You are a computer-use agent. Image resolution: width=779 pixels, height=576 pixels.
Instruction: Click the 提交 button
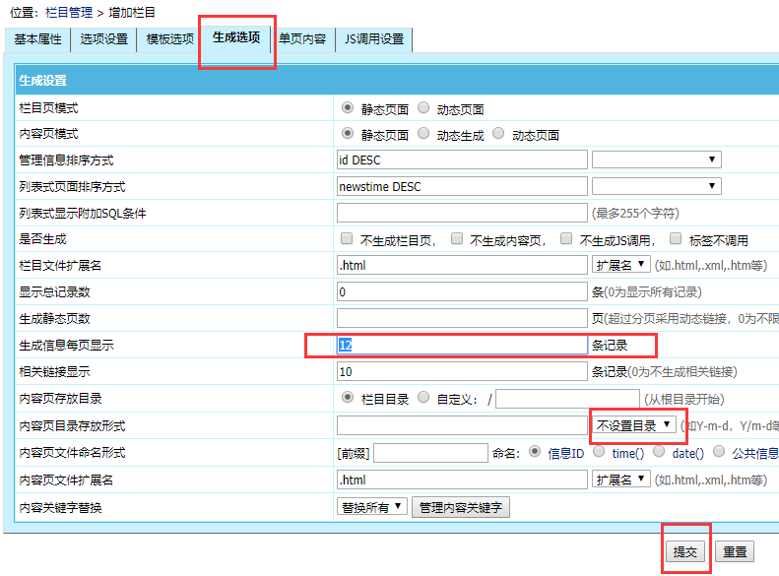pos(684,551)
